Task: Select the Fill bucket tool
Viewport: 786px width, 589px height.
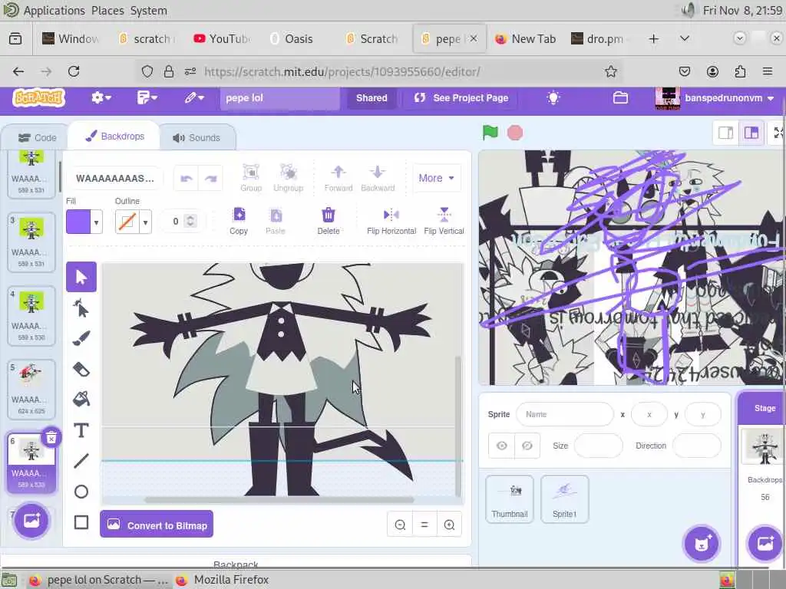Action: tap(81, 399)
